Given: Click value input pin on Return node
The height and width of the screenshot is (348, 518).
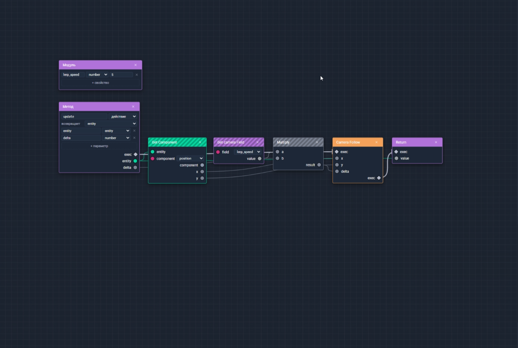Looking at the screenshot, I should coord(397,158).
